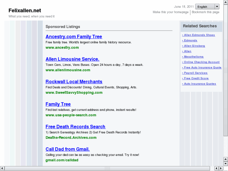Click 'Find Deals and Discounts' description
Screen dimensions: 228x171
click(91, 87)
